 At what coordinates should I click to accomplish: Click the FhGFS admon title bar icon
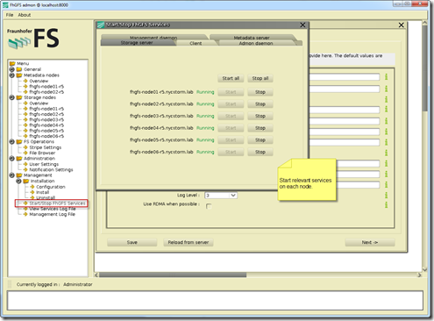[5, 5]
